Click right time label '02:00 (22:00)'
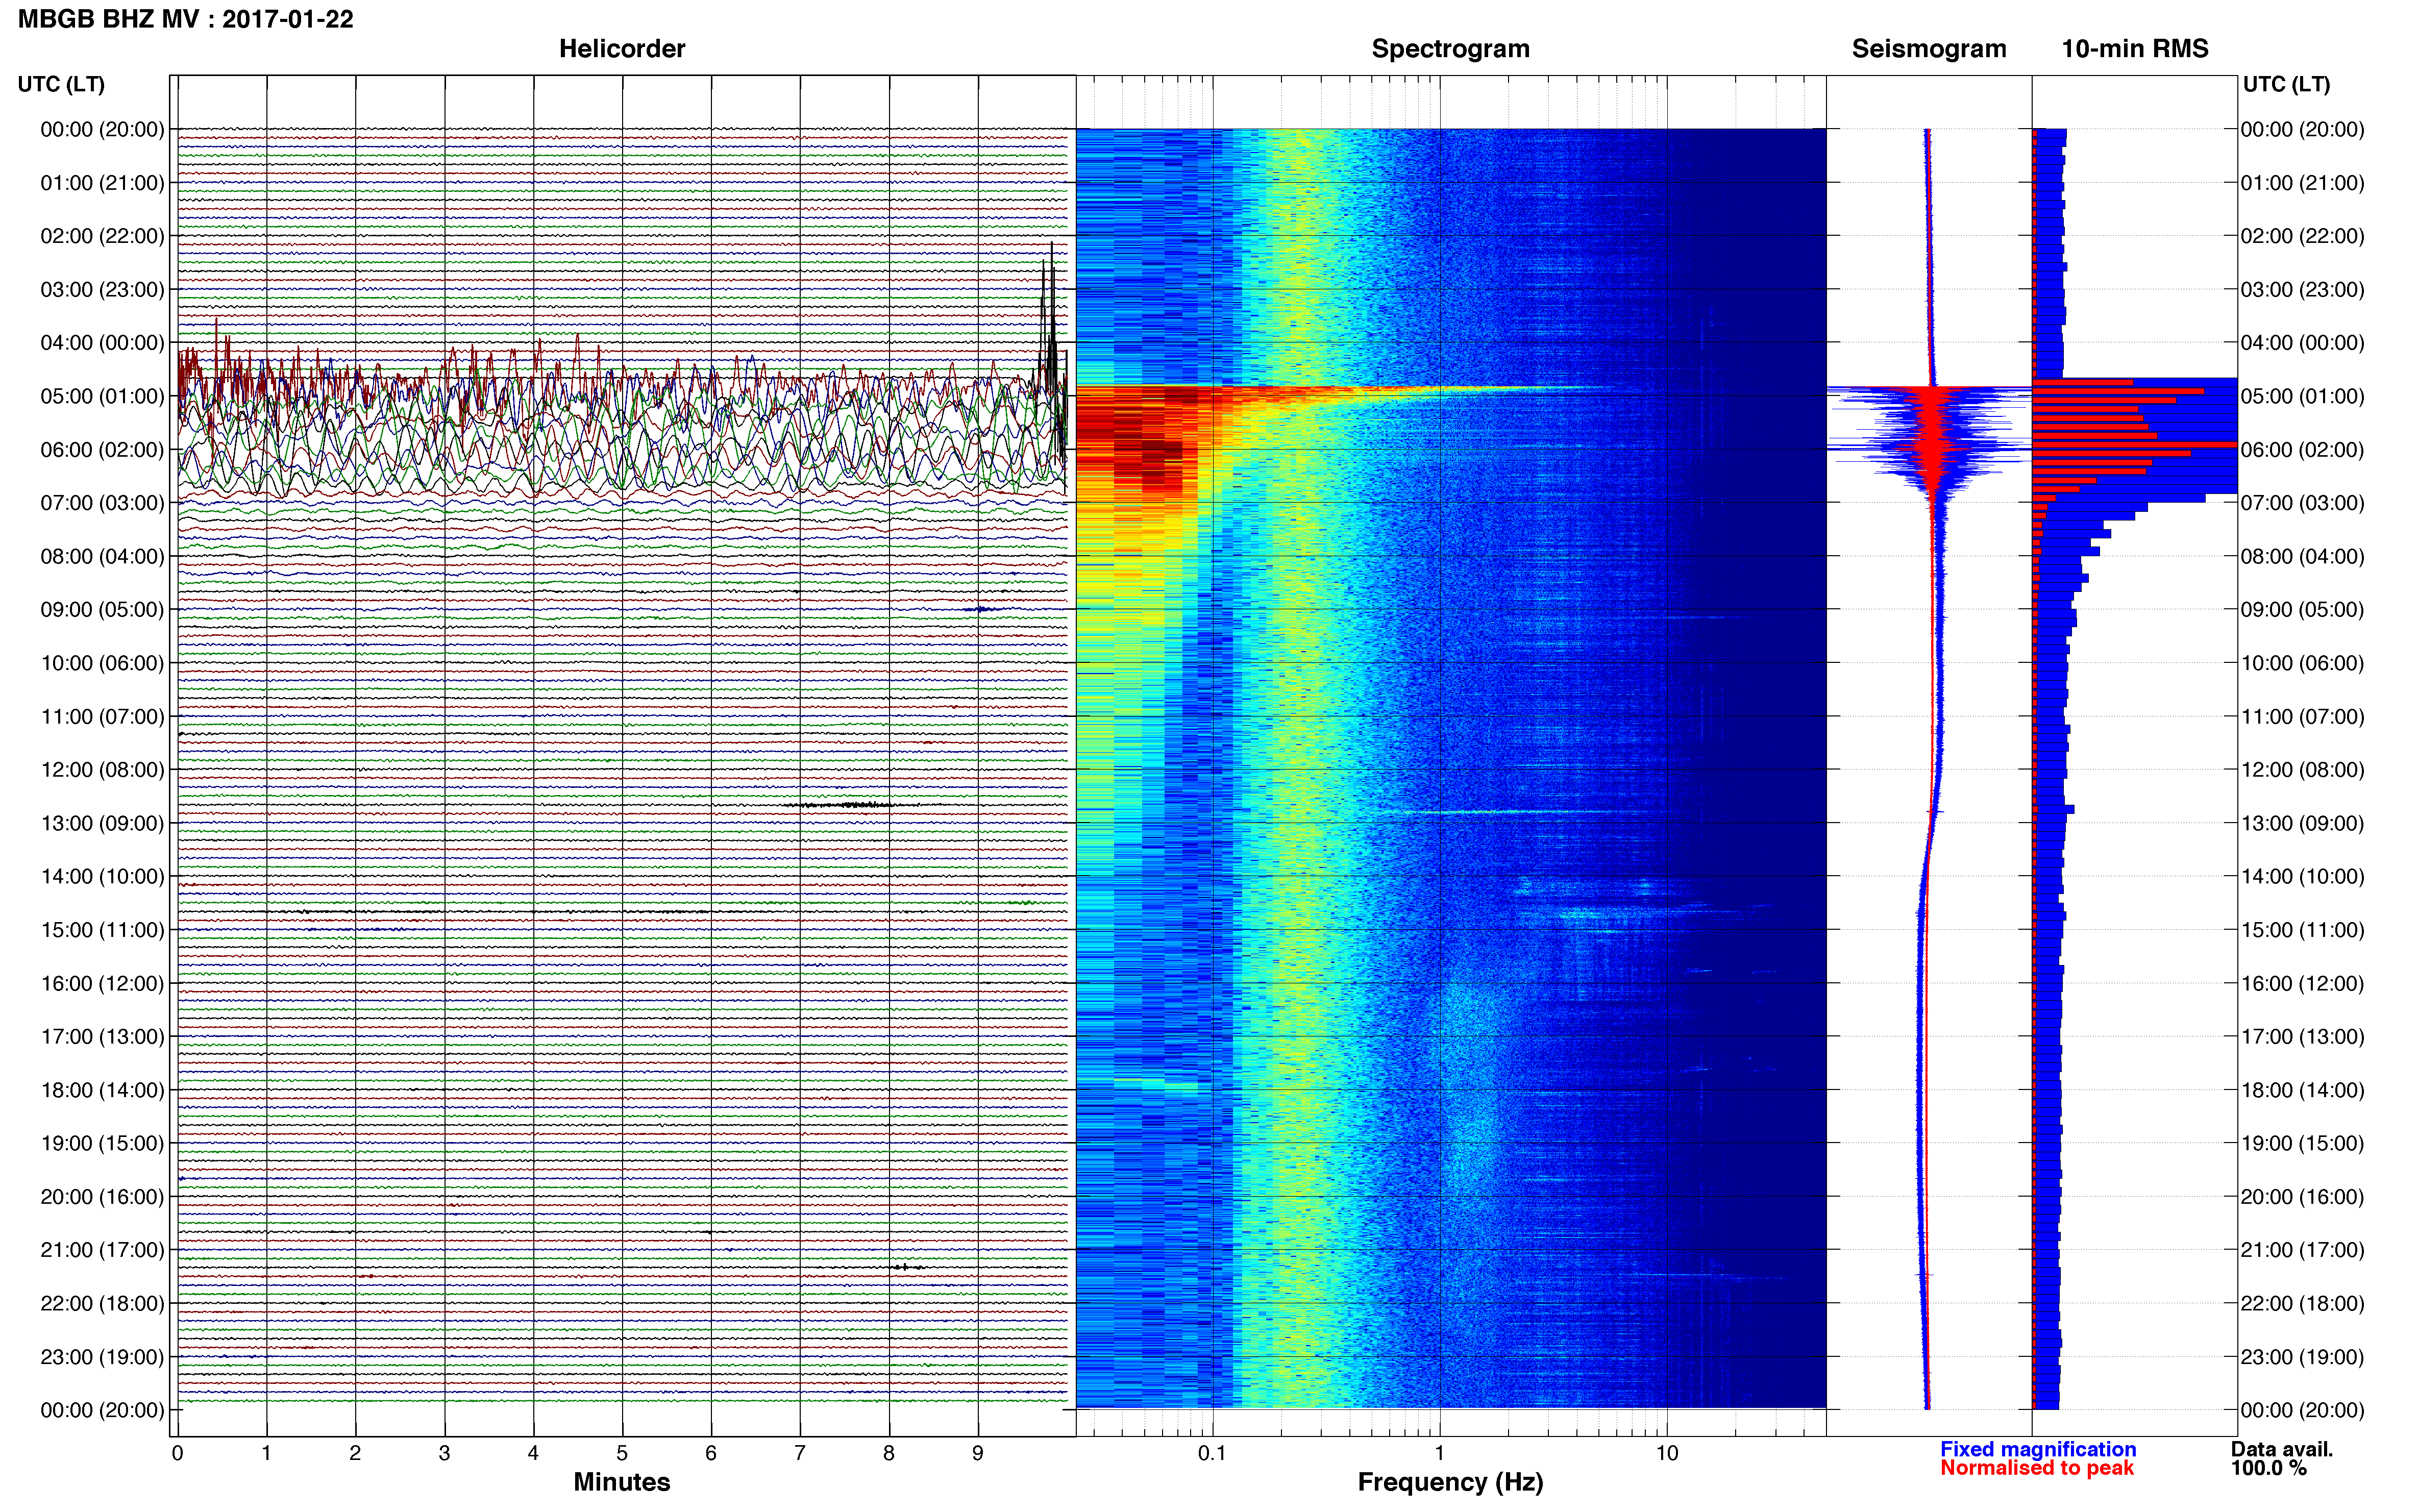Viewport: 2419px width, 1512px height. pos(2302,236)
